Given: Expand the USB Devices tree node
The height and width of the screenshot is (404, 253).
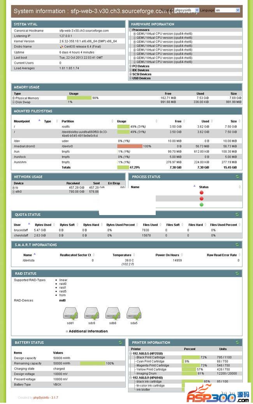Looking at the screenshot, I should coord(130,78).
